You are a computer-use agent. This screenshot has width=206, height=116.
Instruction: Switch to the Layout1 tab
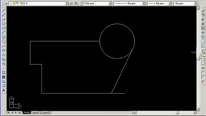[x=36, y=112]
